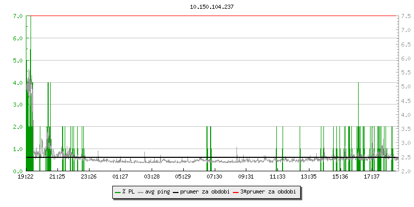Select the 5.0 value on right axis
Viewport: 414px width, 207px height.
coord(406,86)
